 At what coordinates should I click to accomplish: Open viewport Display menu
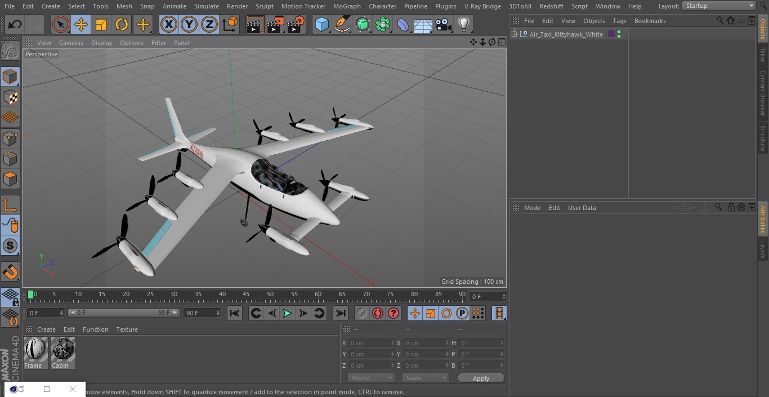click(101, 43)
